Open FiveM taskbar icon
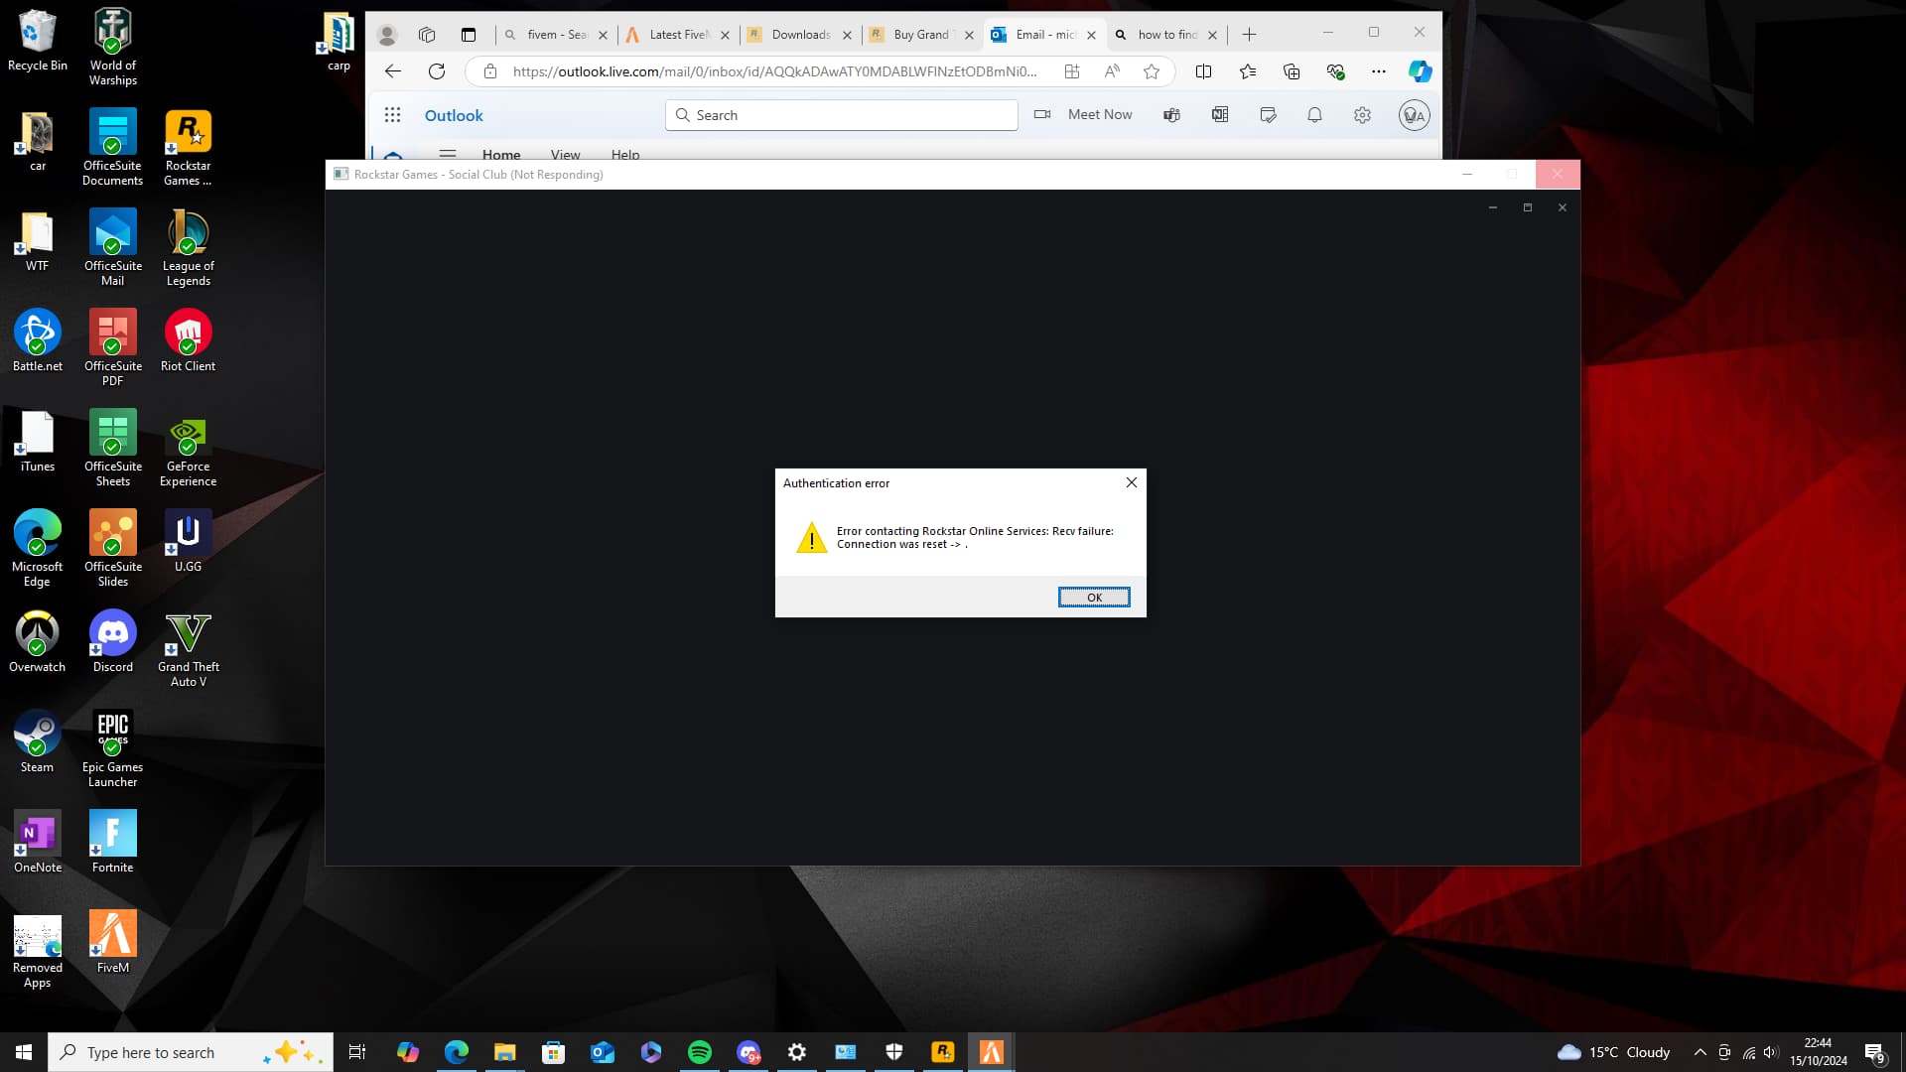The height and width of the screenshot is (1072, 1906). (992, 1052)
